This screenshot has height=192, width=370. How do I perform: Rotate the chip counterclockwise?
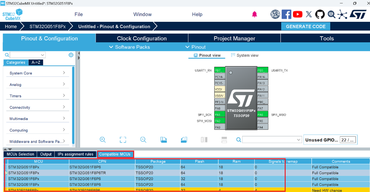point(184,140)
